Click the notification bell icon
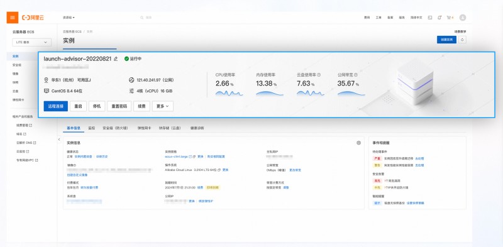This screenshot has width=503, height=247. [439, 18]
